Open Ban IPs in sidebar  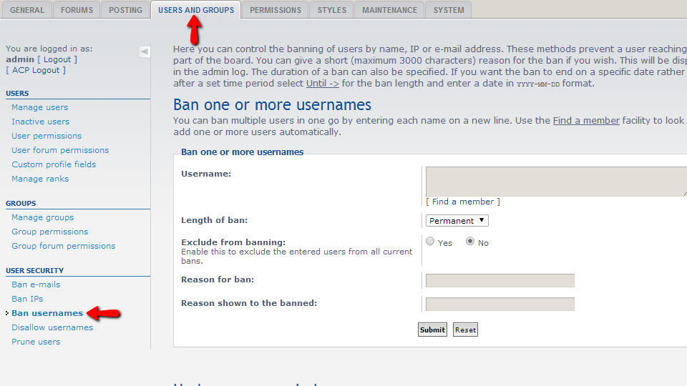coord(27,299)
